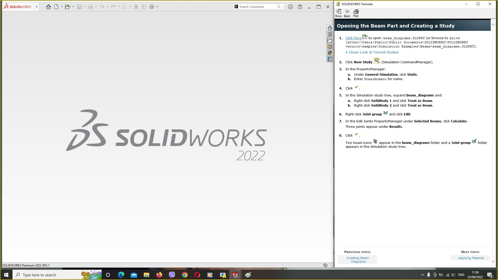Click the 'Click here' hyperlink to open beam_diagrams
This screenshot has width=498, height=280.
click(353, 38)
